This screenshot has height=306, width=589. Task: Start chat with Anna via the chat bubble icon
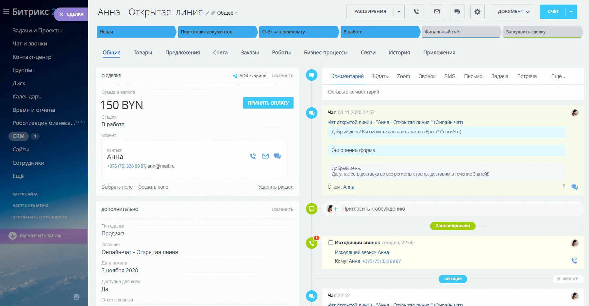pyautogui.click(x=277, y=157)
